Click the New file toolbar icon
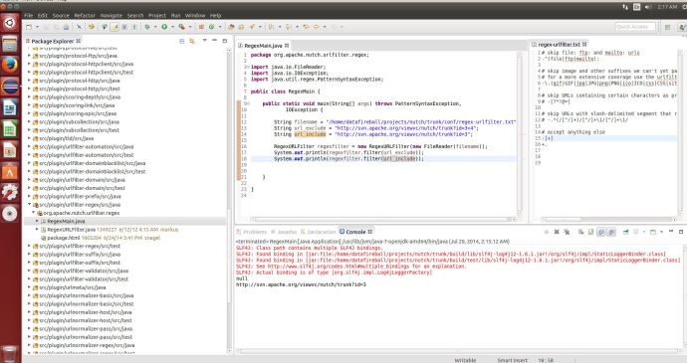Viewport: 687px width, 363px height. (29, 27)
